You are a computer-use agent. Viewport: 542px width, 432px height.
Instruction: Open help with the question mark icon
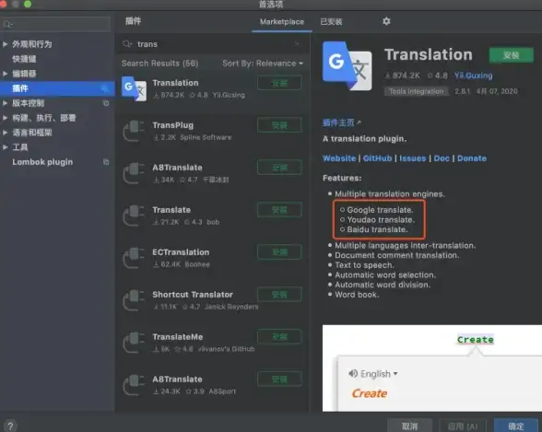point(10,426)
